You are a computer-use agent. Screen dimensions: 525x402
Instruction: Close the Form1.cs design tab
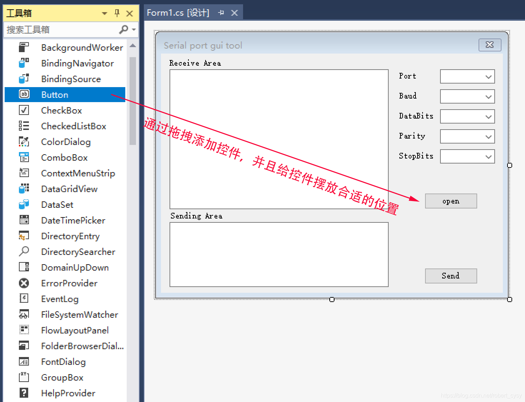point(234,13)
